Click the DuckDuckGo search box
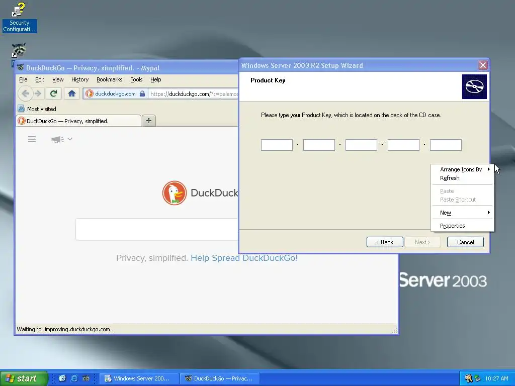This screenshot has width=515, height=386. pyautogui.click(x=157, y=229)
